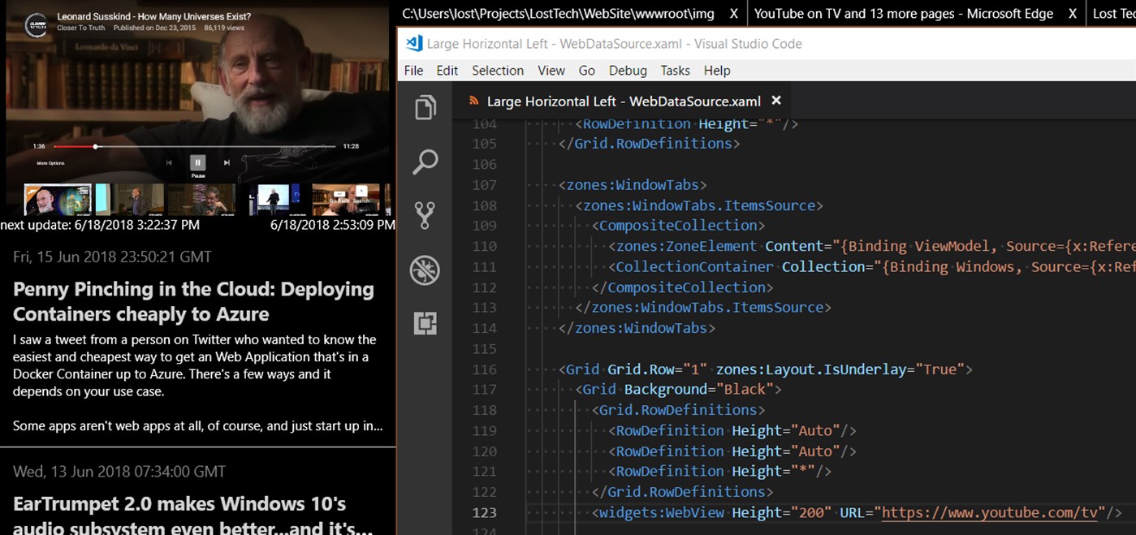Open the Explorer view in VS Code
This screenshot has width=1136, height=535.
(x=425, y=107)
